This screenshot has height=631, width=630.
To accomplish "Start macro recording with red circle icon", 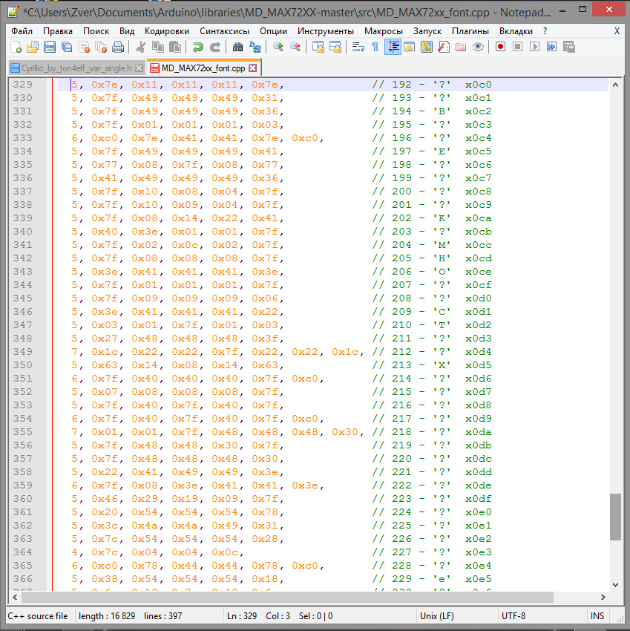I will [x=500, y=47].
